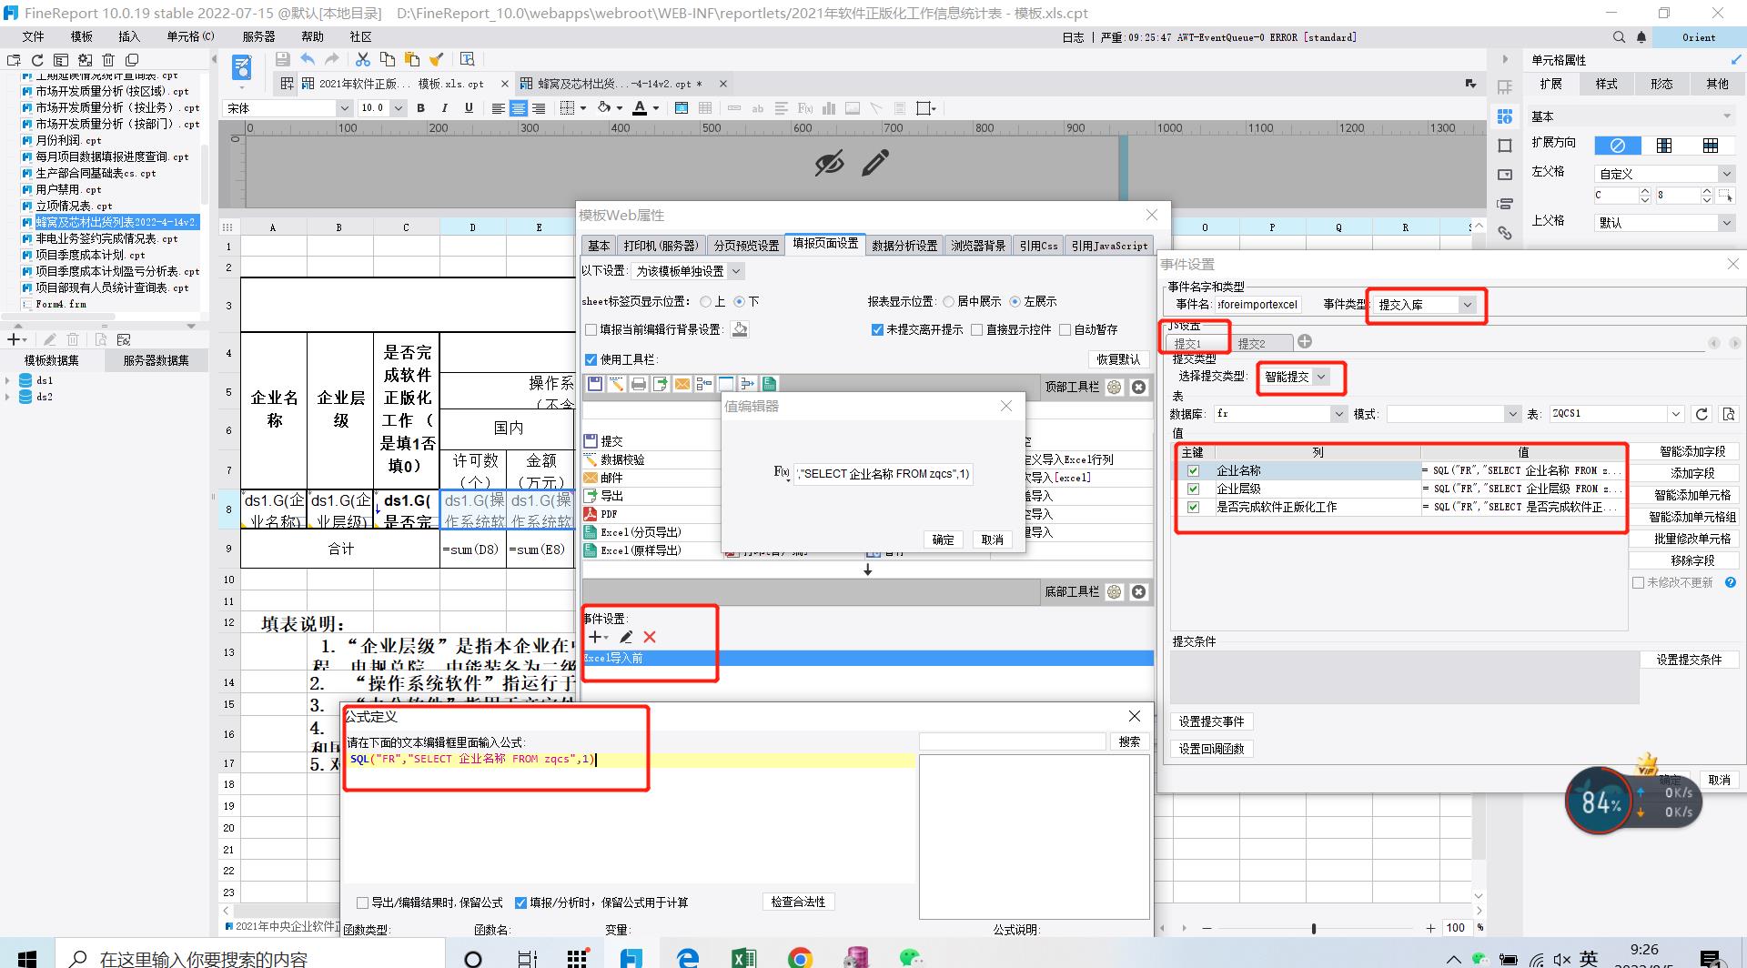
Task: Align cell text to center
Action: [519, 108]
